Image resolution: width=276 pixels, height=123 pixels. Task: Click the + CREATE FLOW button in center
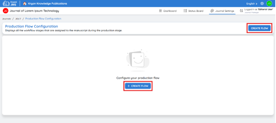pyautogui.click(x=138, y=86)
